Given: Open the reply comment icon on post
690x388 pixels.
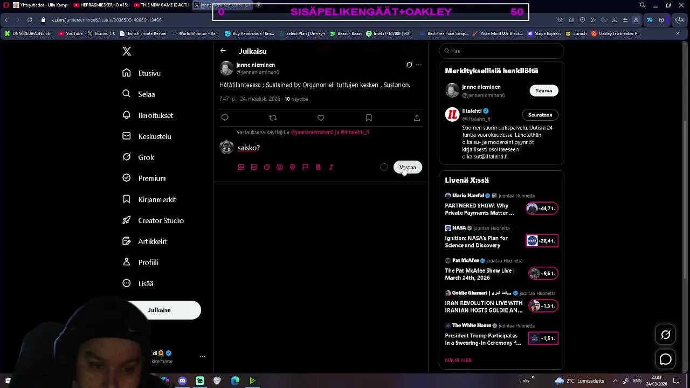Looking at the screenshot, I should 225,117.
